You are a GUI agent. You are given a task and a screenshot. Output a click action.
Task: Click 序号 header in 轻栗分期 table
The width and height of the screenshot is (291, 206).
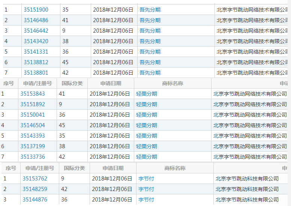(x=9, y=83)
